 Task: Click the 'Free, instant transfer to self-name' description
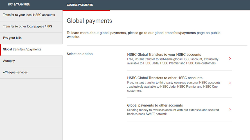coord(173,61)
